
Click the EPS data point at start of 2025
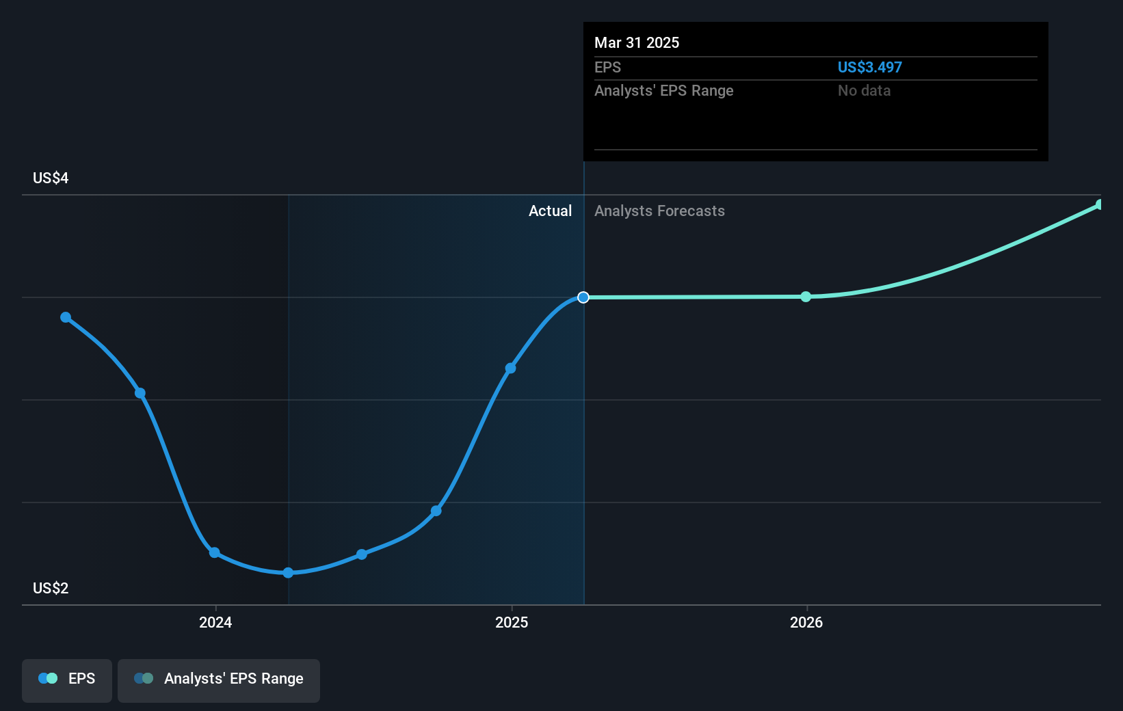510,368
